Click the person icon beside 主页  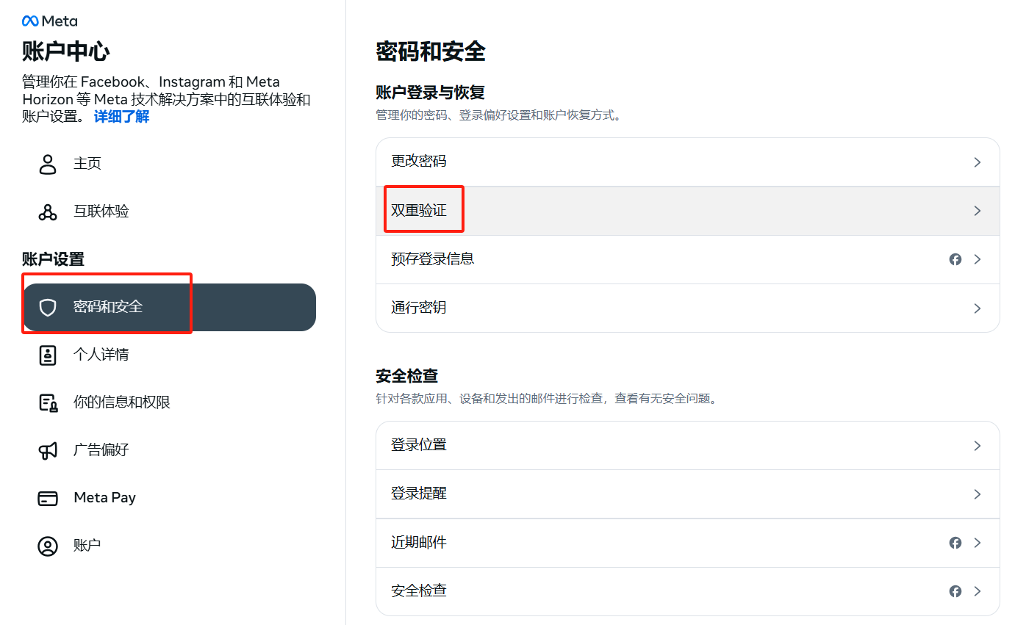click(x=48, y=164)
